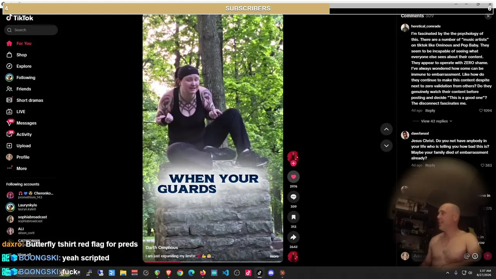Like heretical_comrade's comment
Screen dimensions: 496x279
click(481, 111)
